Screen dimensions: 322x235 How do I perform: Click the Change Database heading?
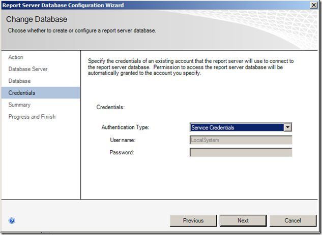(x=37, y=19)
